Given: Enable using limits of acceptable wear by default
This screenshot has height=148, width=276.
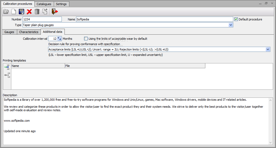Looking at the screenshot, I should [x=86, y=38].
